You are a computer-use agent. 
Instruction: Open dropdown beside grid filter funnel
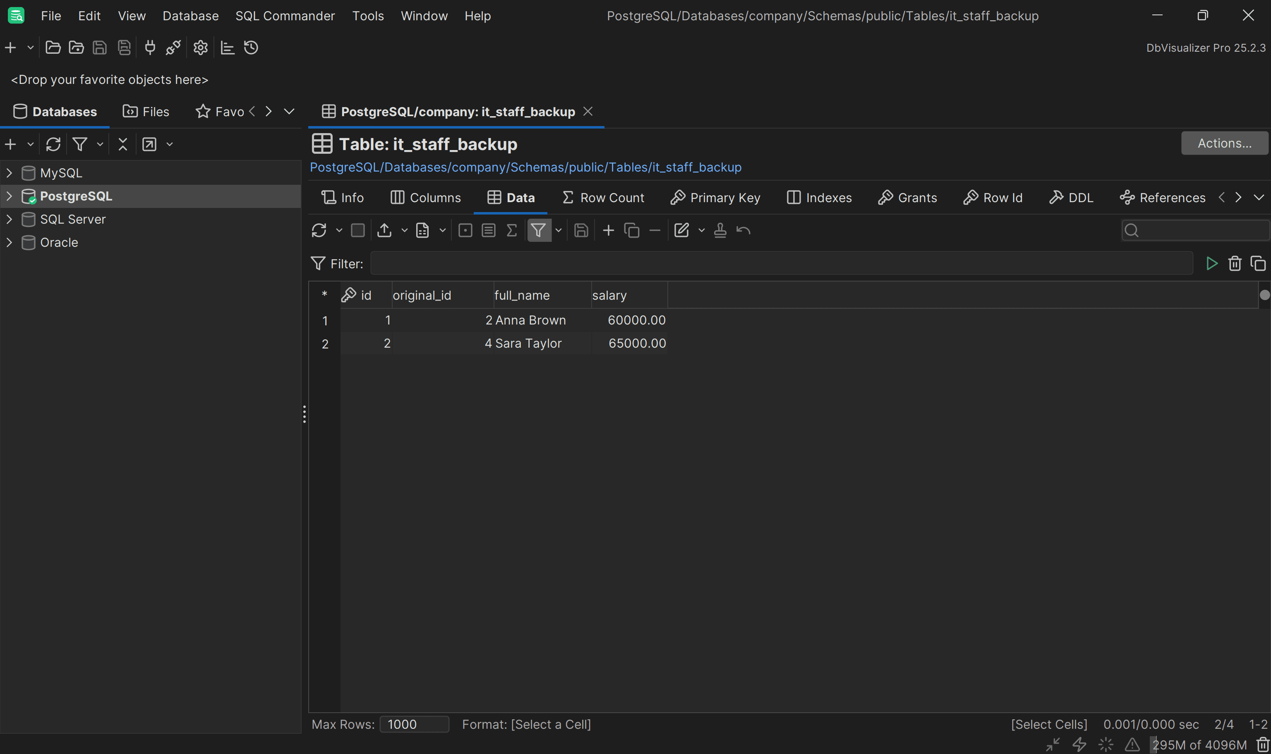pyautogui.click(x=559, y=231)
